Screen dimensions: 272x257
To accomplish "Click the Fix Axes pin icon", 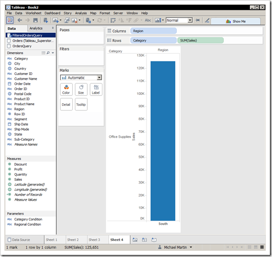I will (197, 20).
